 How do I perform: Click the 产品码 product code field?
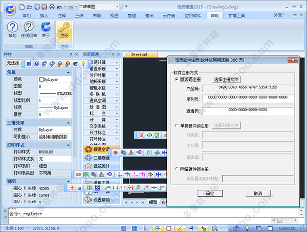(248, 88)
